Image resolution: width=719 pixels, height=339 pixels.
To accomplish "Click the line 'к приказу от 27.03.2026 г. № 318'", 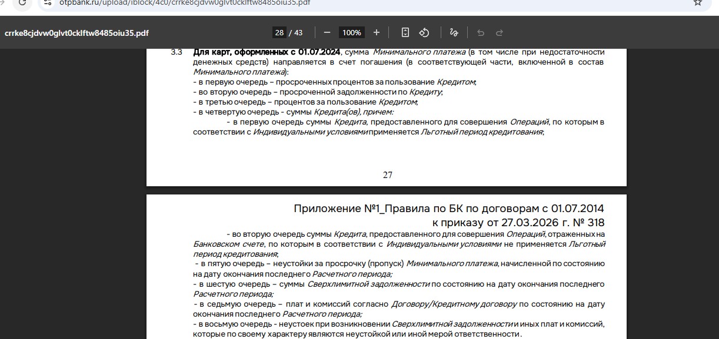I will click(518, 223).
